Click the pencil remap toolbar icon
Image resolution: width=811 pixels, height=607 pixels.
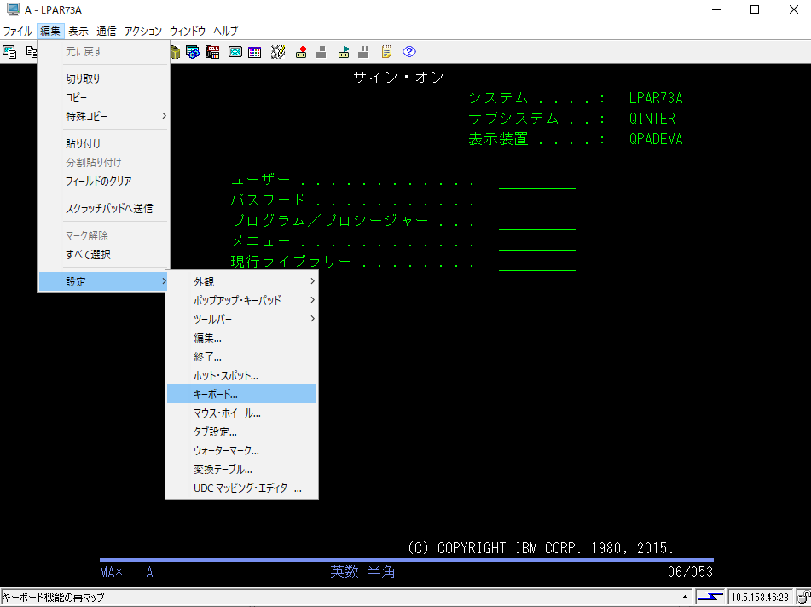point(278,52)
